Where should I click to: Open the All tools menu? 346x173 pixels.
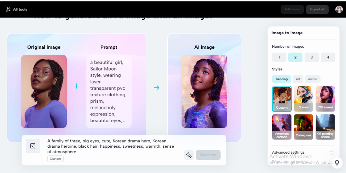[x=17, y=9]
